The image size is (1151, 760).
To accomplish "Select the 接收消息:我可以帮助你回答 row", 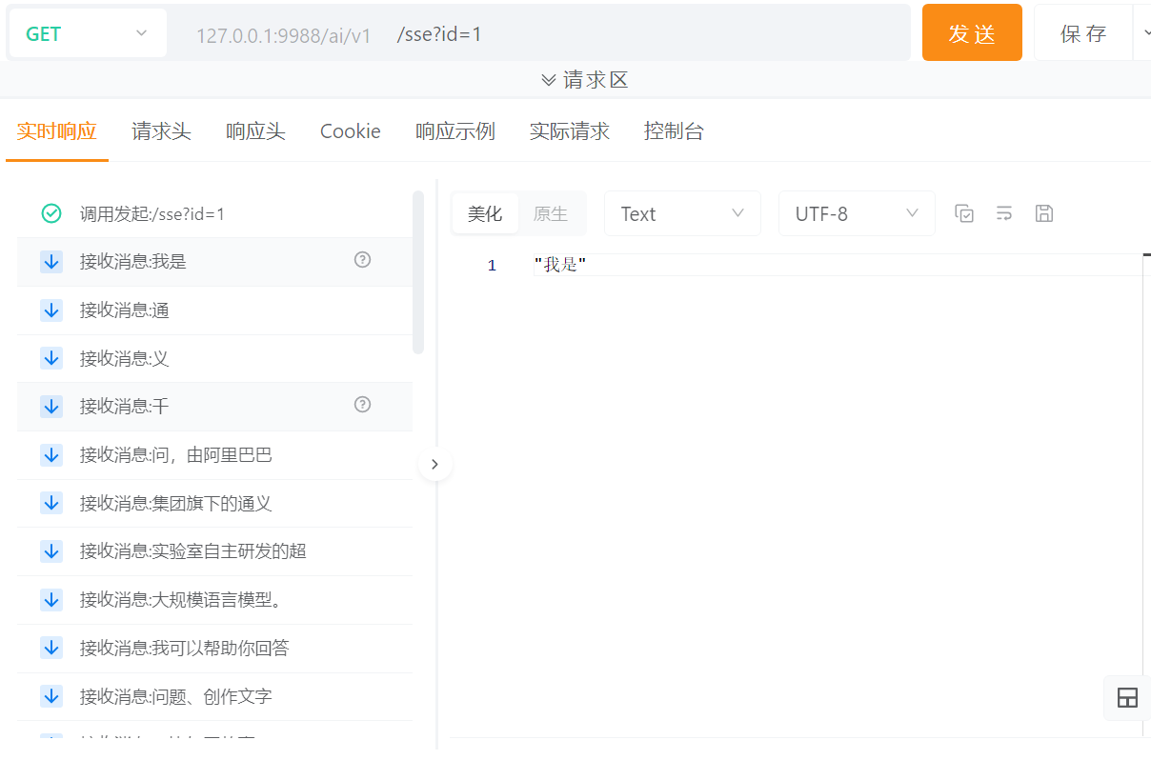I will tap(214, 648).
